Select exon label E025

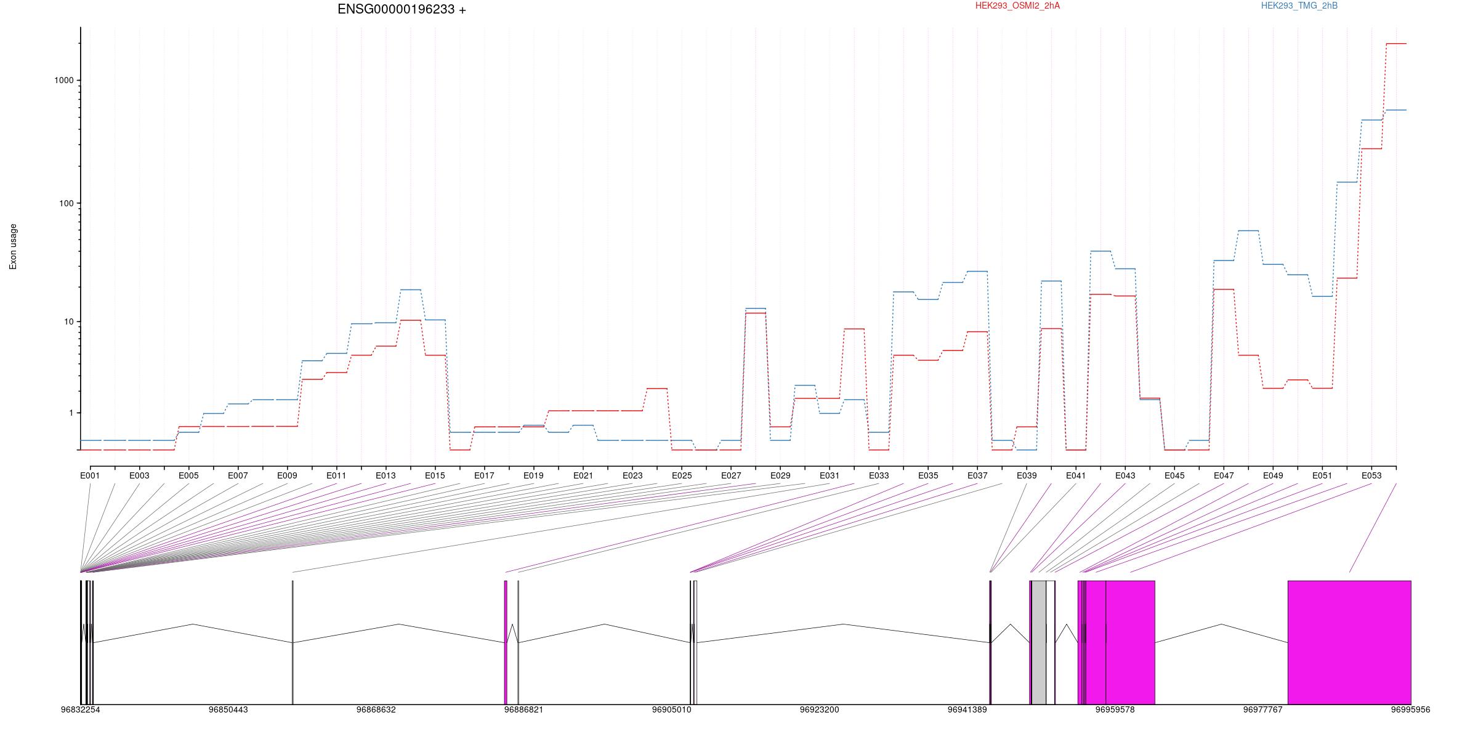(682, 475)
